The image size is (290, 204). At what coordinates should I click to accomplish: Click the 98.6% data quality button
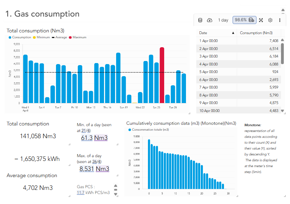pos(244,20)
